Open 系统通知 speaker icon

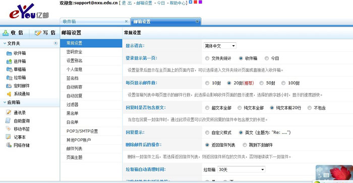[x=9, y=94]
